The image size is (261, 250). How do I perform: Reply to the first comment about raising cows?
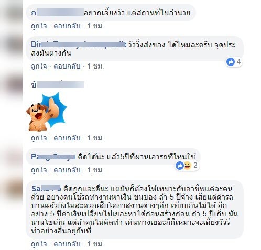point(67,26)
